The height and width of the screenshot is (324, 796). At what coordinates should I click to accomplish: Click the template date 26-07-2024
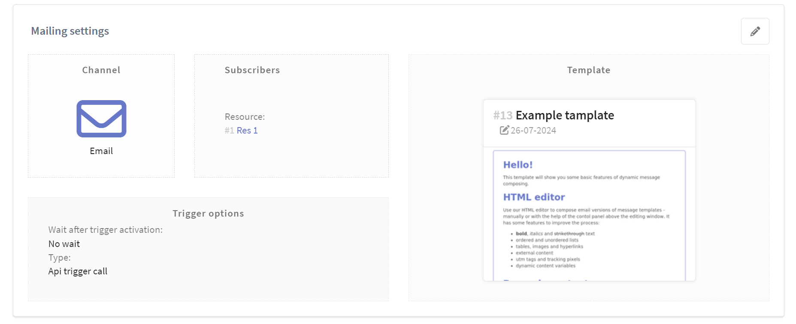pyautogui.click(x=533, y=131)
